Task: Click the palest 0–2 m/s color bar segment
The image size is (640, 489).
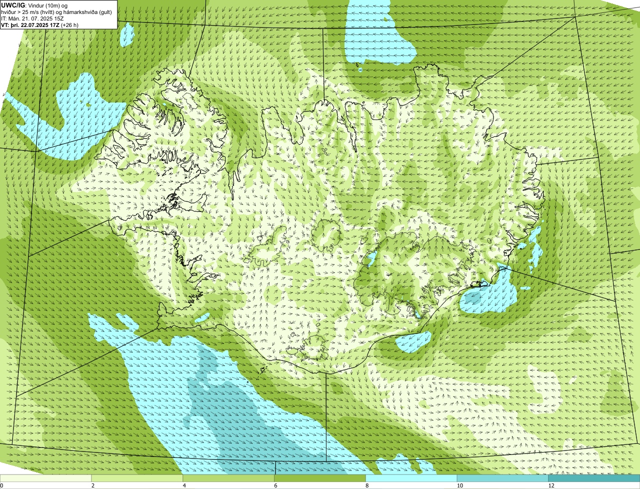Action: (46, 478)
